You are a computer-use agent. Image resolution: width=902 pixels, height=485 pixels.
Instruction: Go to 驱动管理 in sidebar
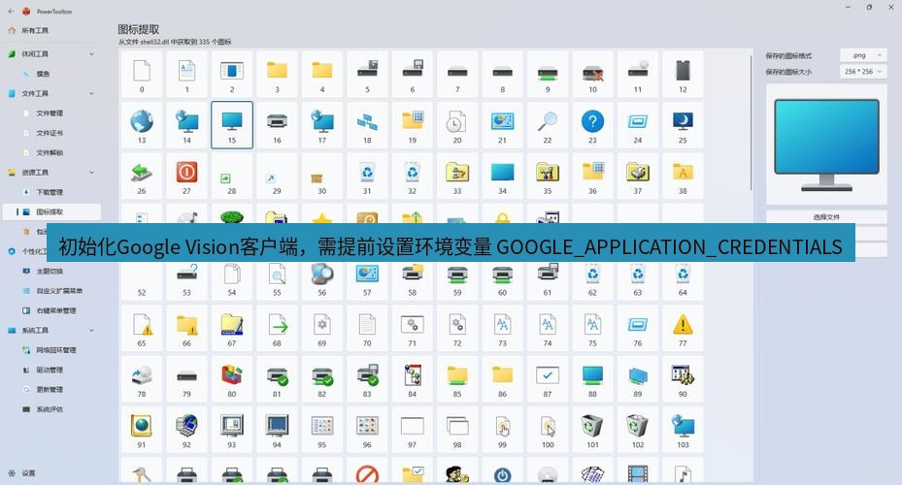coord(50,371)
